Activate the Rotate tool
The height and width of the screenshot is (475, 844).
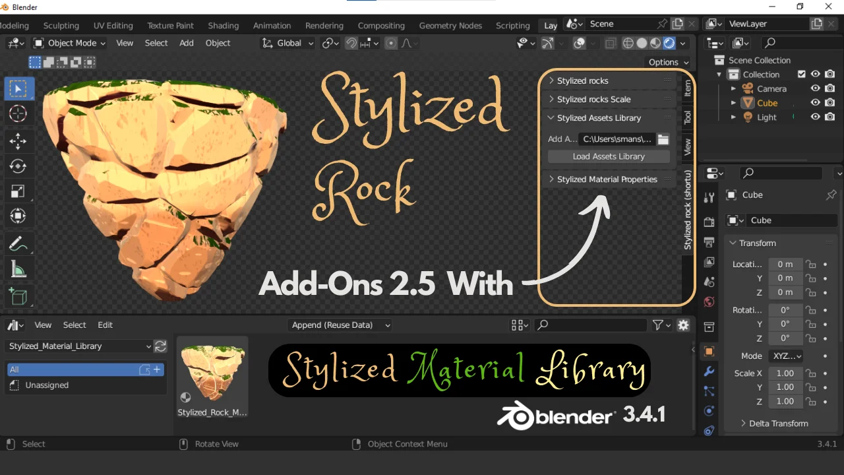18,166
